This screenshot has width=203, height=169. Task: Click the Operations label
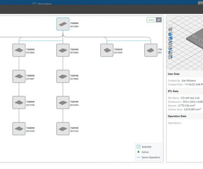[x=175, y=123]
